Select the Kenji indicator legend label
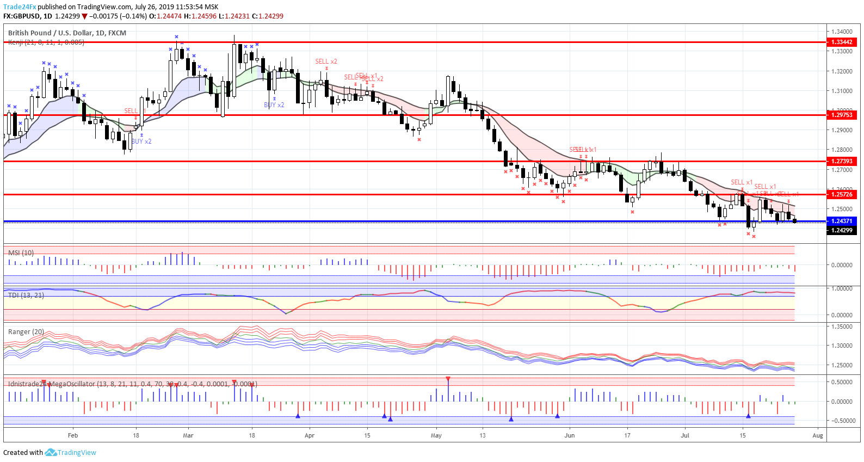The image size is (864, 462). click(46, 42)
